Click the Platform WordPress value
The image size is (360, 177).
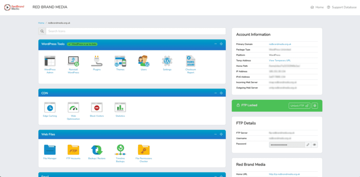tap(275, 55)
